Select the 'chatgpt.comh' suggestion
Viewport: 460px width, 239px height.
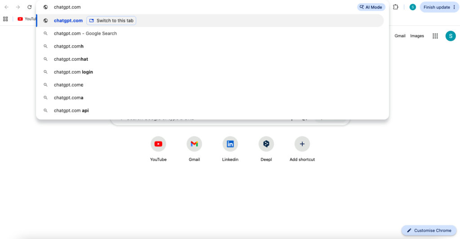(x=210, y=46)
